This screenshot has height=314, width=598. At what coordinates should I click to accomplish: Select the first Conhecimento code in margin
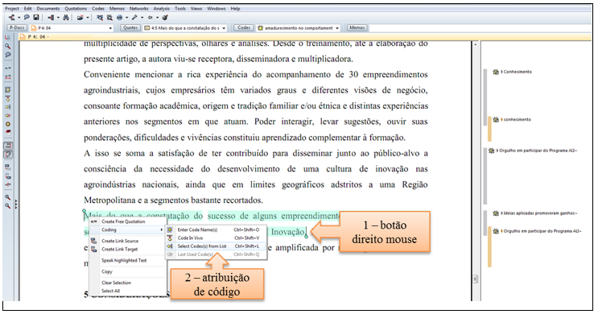512,72
